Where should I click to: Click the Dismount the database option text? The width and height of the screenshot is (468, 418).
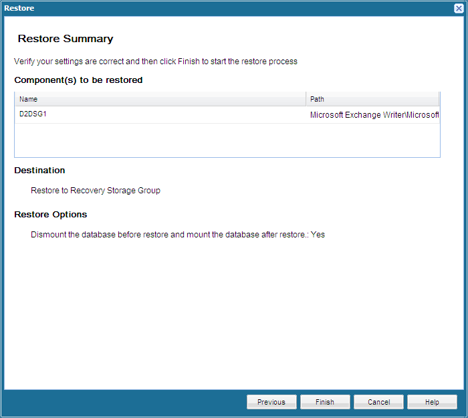coord(178,235)
